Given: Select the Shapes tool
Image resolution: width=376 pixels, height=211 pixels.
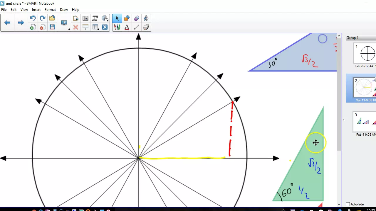Looking at the screenshot, I should coord(127,18).
